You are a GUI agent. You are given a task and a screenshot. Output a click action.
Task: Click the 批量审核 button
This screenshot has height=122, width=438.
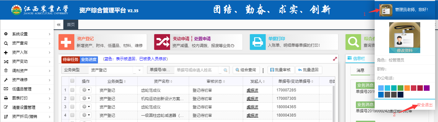coord(280,70)
